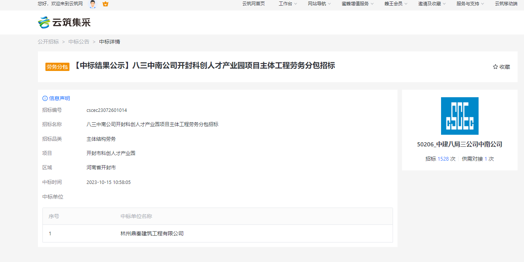
Task: Click the 1528 bid count number
Action: pos(443,159)
